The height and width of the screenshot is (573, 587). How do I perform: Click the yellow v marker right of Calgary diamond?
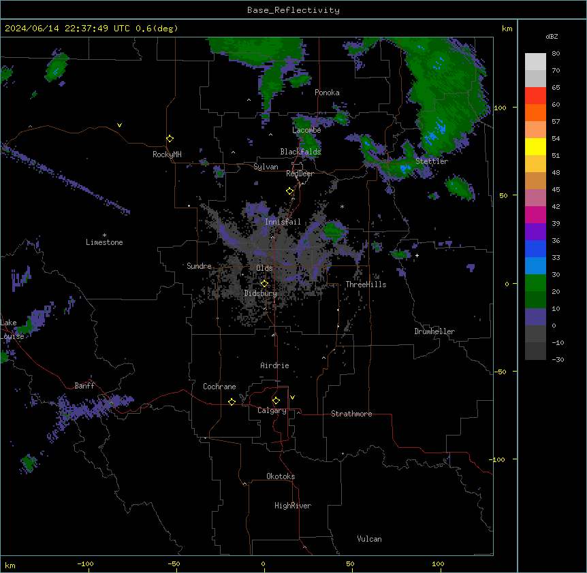point(292,397)
